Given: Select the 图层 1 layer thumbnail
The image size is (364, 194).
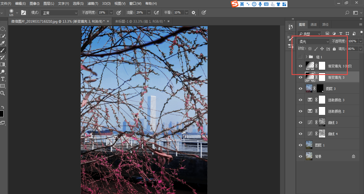Looking at the screenshot, I should 309,145.
